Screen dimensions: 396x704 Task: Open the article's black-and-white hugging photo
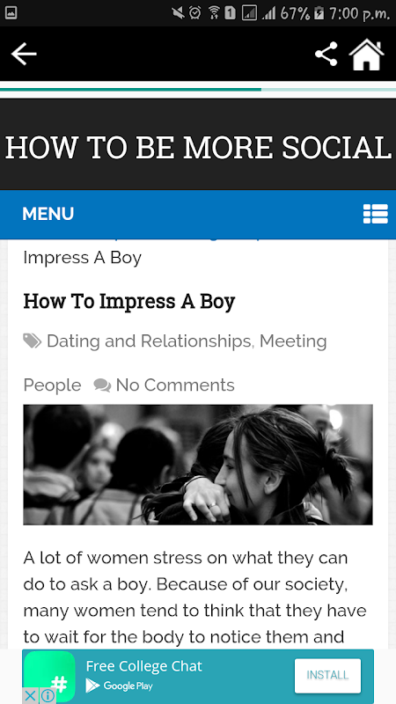(198, 465)
